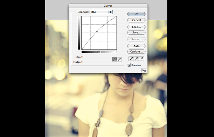Click the bottom-left curve endpoint
Screen dimensions: 214x137
82,49
